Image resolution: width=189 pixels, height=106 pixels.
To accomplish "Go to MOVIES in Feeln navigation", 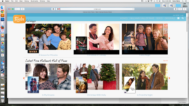I will 124,18.
